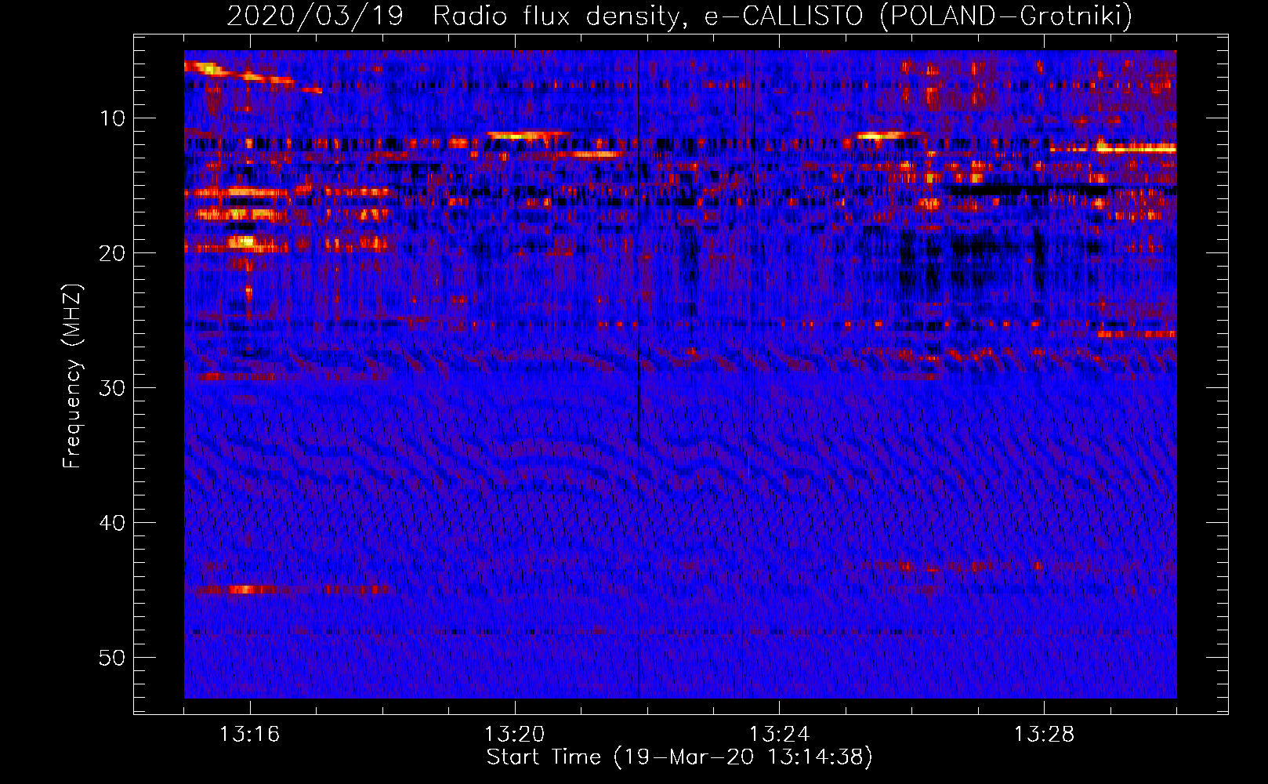
Task: Click the plot title naming POLAND-Grotniki
Action: tap(679, 16)
